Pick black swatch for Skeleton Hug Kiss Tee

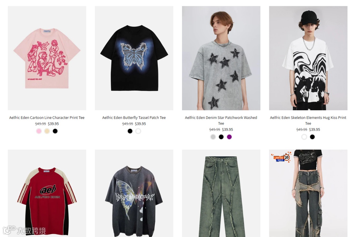[312, 137]
